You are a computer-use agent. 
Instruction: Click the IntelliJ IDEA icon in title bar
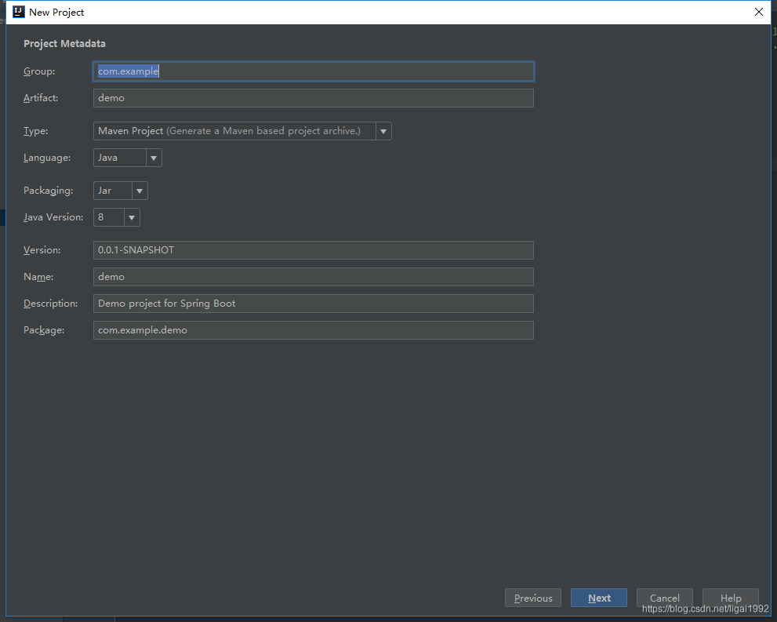tap(18, 12)
